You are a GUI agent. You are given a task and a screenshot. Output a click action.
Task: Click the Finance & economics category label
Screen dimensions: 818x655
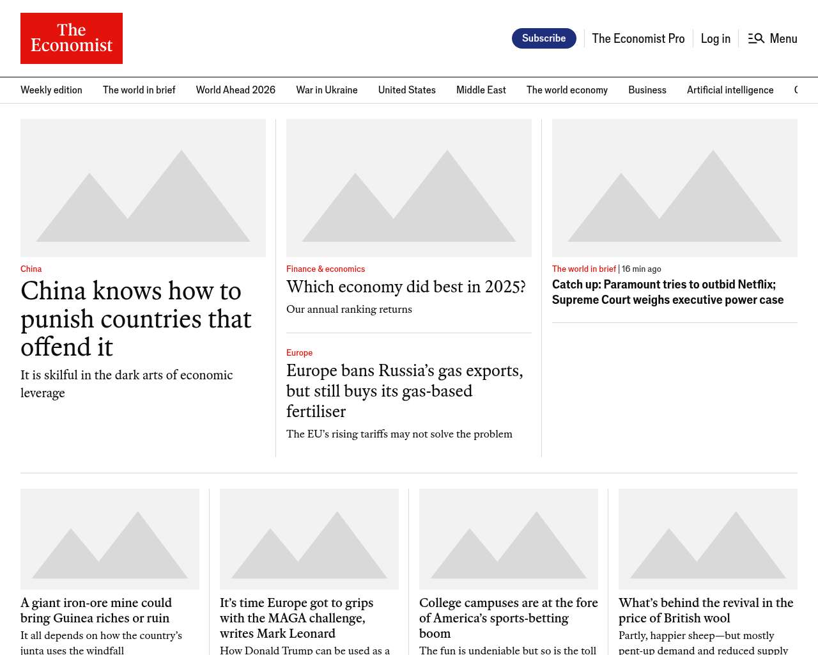point(325,269)
